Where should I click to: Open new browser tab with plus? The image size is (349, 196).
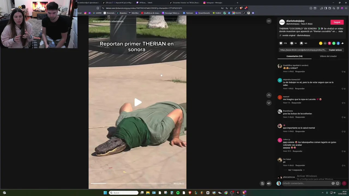tap(237, 3)
